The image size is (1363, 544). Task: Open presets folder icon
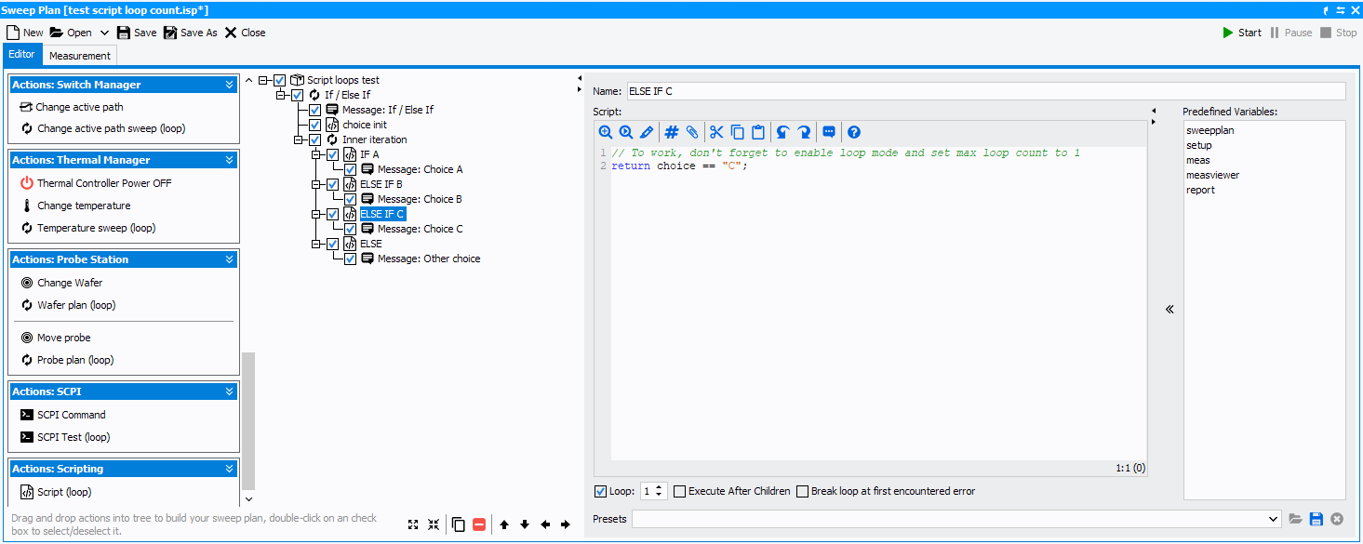[x=1296, y=518]
